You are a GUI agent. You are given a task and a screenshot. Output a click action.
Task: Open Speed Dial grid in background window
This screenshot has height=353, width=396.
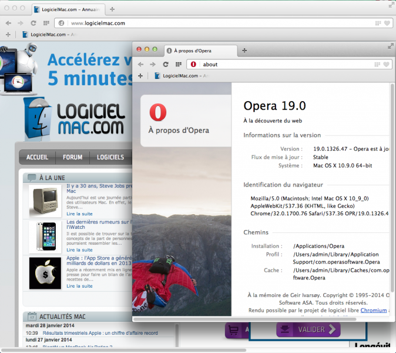coord(46,24)
